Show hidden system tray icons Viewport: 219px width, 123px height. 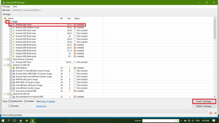pos(181,121)
